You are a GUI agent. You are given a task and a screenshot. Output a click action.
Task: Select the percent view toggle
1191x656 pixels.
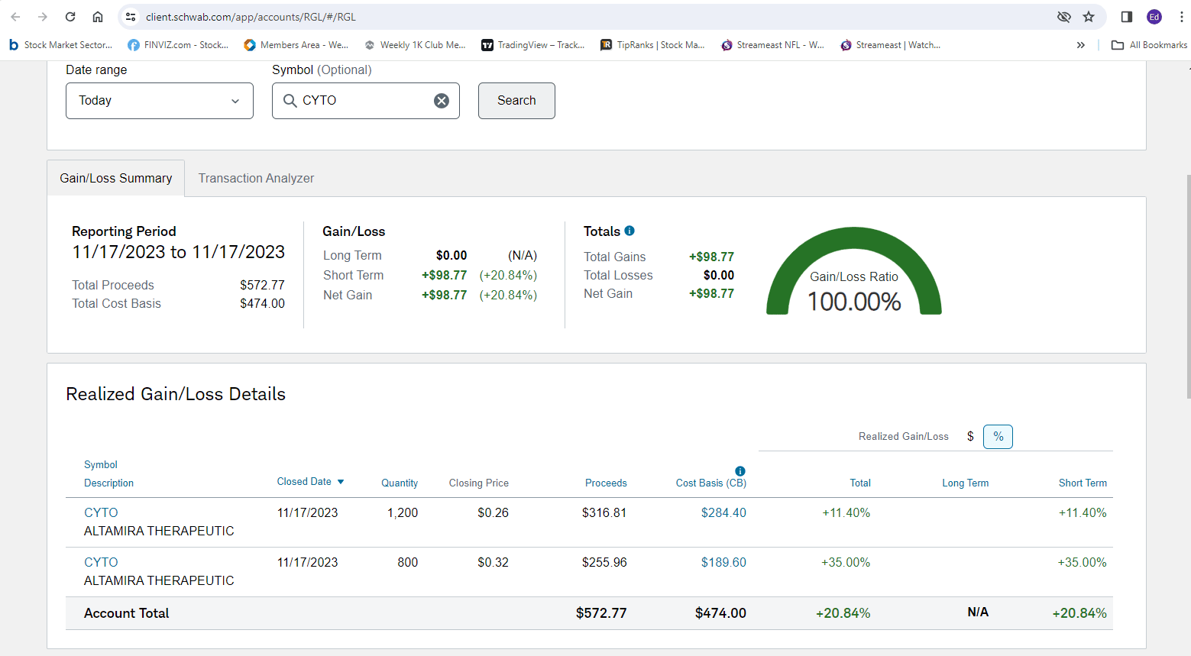point(998,436)
